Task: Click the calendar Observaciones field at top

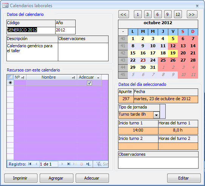Action: pyautogui.click(x=83, y=52)
